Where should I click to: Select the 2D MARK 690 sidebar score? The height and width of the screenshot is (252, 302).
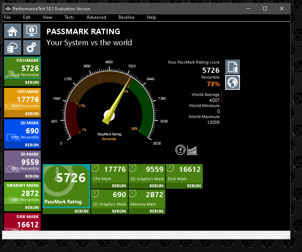tap(22, 130)
